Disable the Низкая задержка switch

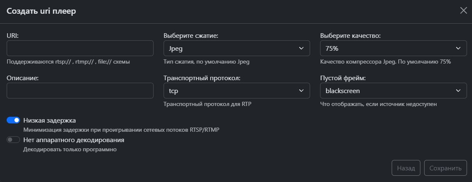[13, 121]
